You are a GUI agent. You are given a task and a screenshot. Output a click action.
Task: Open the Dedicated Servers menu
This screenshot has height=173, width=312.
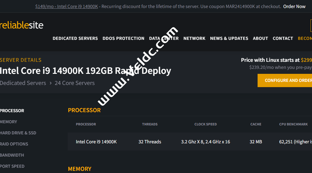point(75,38)
